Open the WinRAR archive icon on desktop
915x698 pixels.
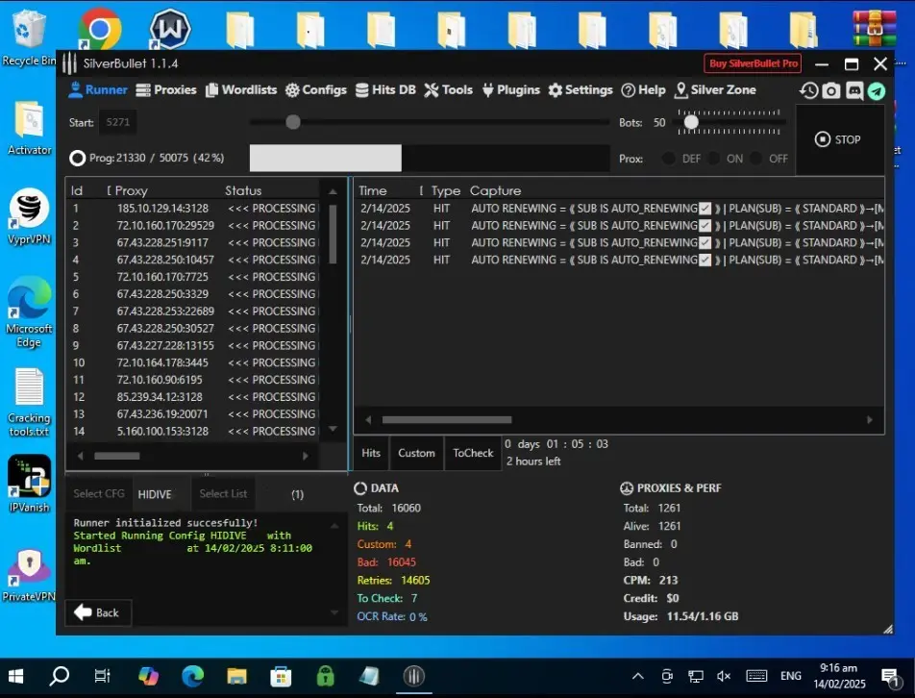click(874, 28)
